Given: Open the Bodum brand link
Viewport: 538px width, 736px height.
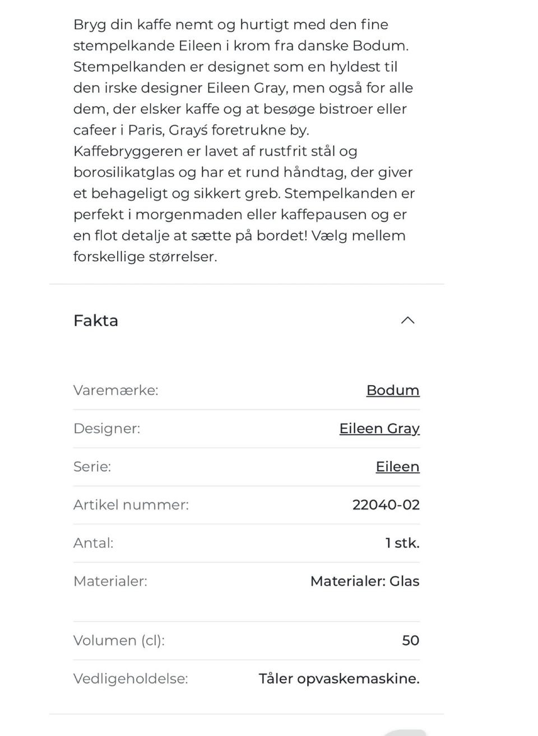Looking at the screenshot, I should [392, 390].
